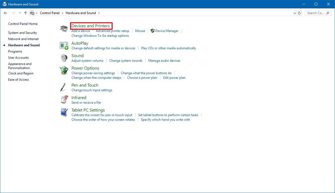335x193 pixels.
Task: Select Control Panel in the breadcrumb path
Action: 50,13
